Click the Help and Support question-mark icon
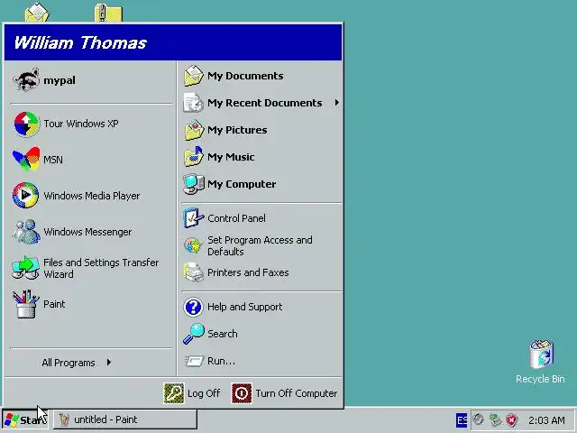The width and height of the screenshot is (577, 433). point(193,307)
